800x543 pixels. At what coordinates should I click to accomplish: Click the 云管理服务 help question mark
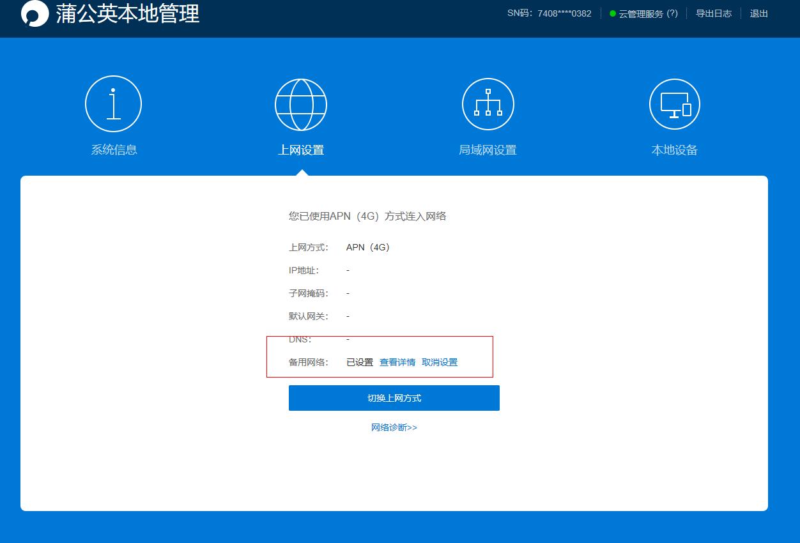click(674, 13)
